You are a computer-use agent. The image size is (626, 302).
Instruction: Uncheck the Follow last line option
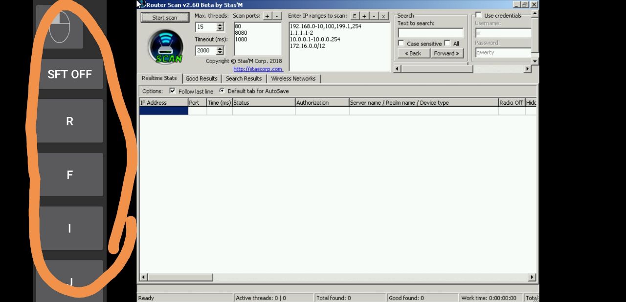tap(172, 91)
